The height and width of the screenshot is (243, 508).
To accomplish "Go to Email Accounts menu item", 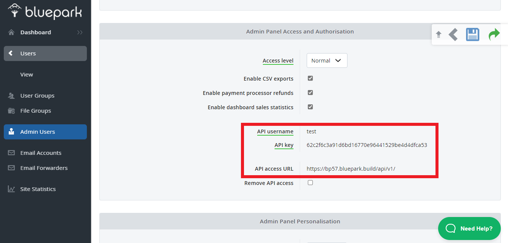I will click(41, 153).
